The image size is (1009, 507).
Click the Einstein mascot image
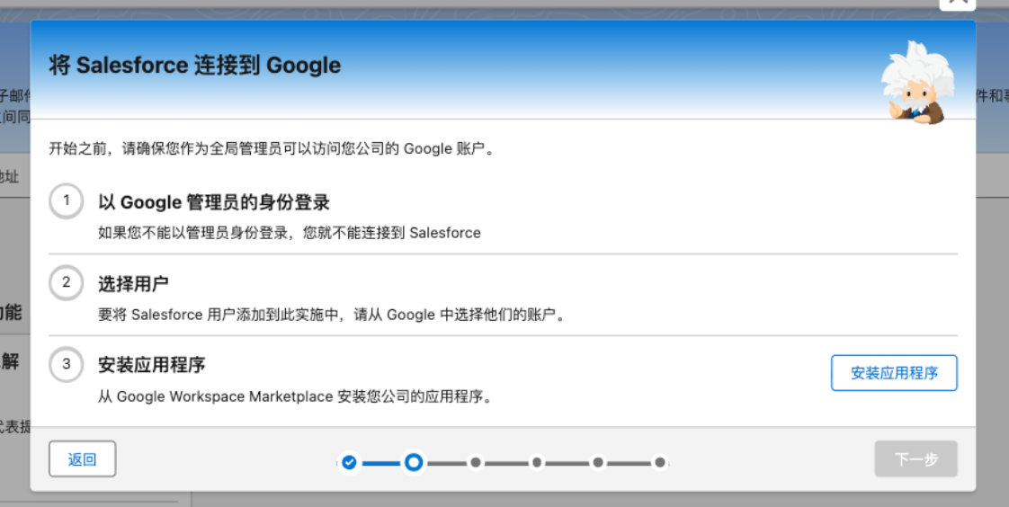pyautogui.click(x=919, y=83)
